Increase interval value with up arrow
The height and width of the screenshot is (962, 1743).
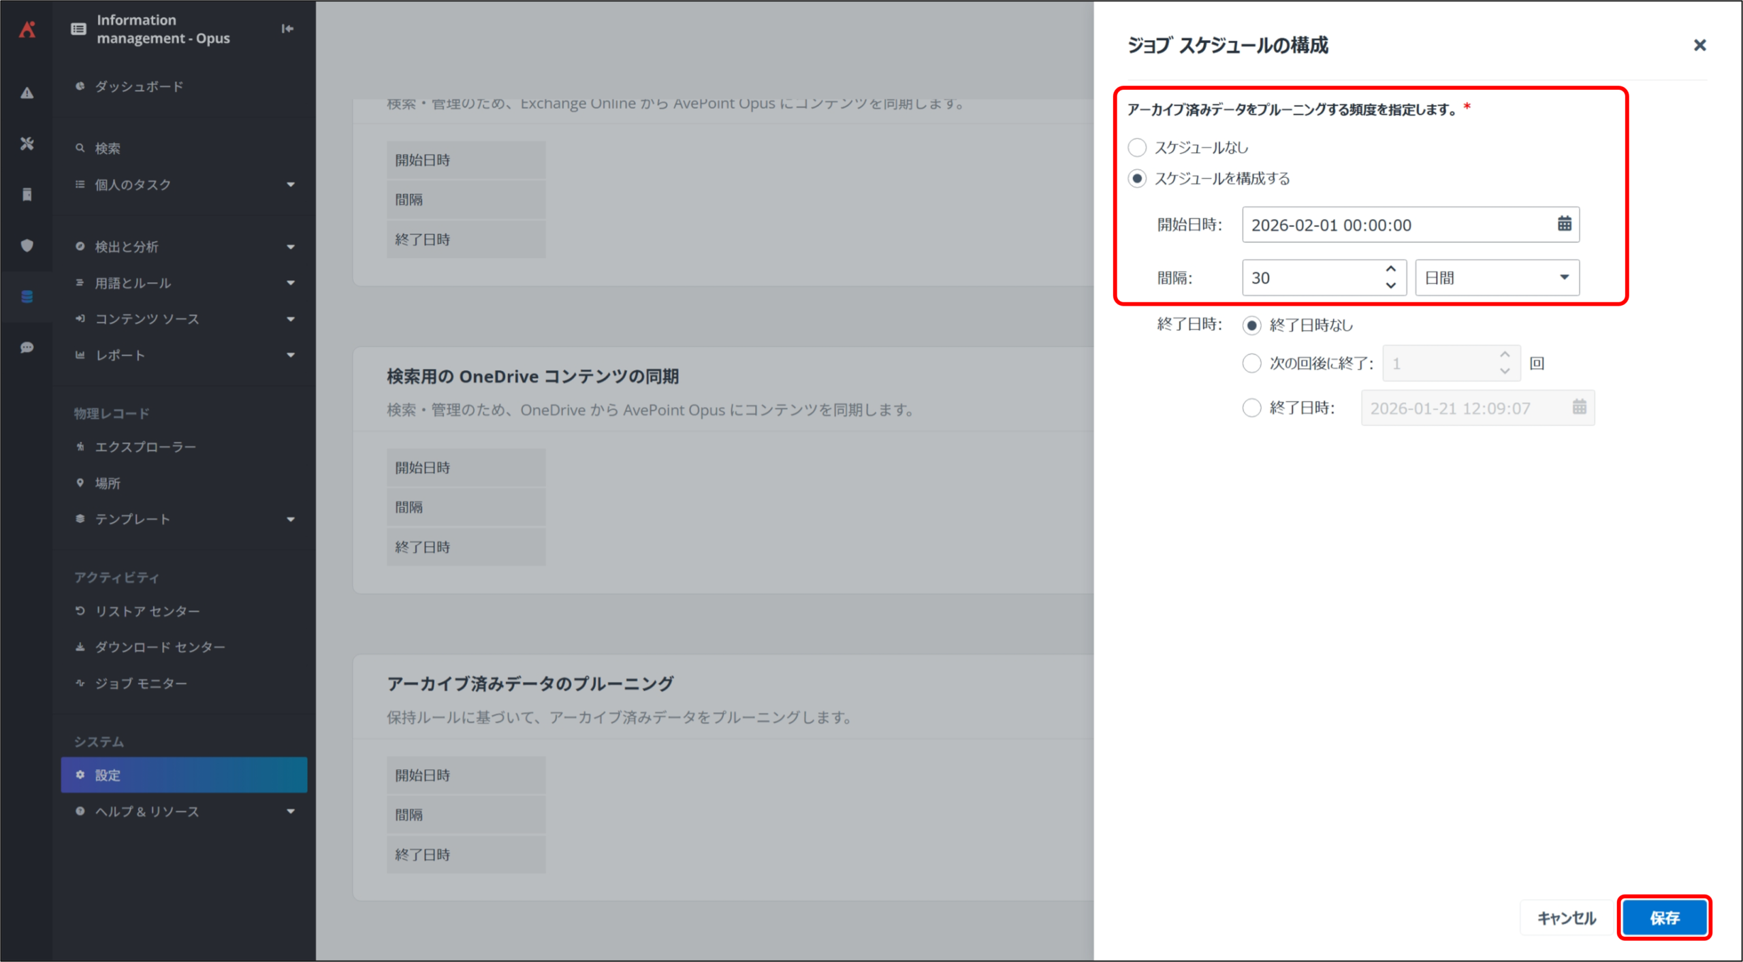pyautogui.click(x=1391, y=269)
